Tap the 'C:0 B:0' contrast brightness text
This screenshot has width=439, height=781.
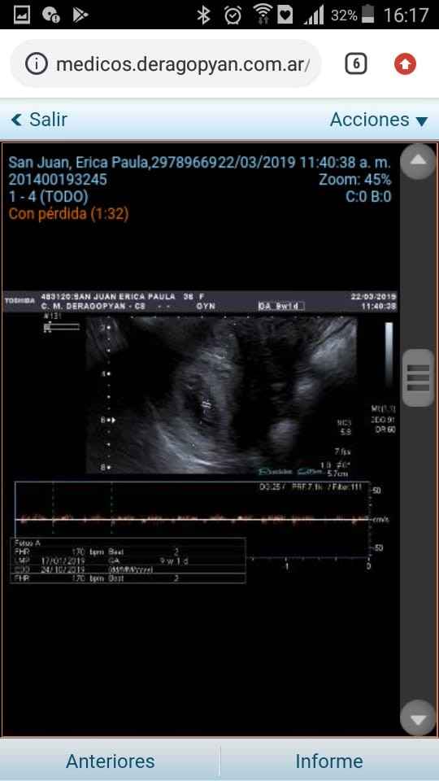point(368,197)
